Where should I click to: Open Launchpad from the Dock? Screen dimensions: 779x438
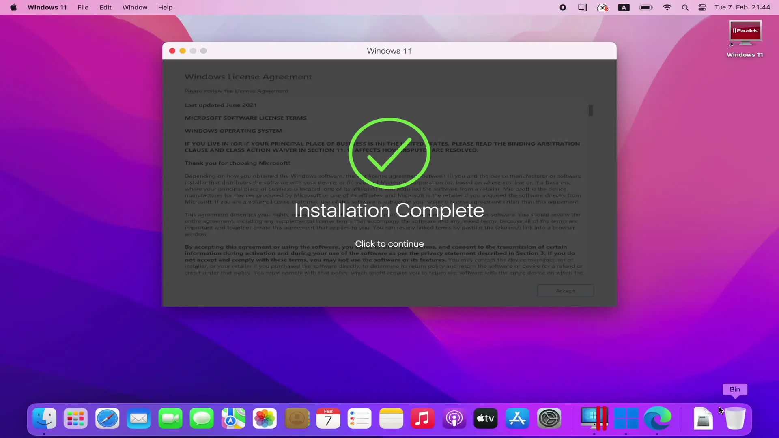tap(75, 419)
